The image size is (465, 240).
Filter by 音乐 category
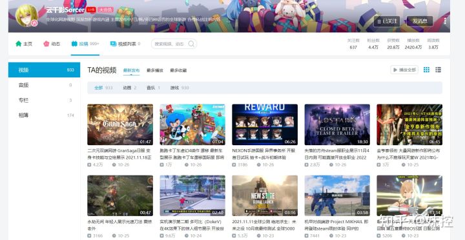click(x=153, y=88)
